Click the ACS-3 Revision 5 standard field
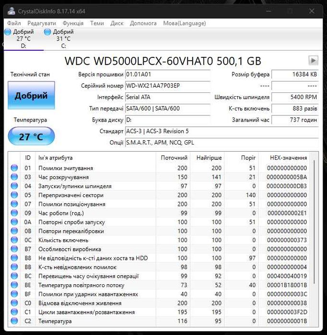The image size is (327, 335). (222, 131)
